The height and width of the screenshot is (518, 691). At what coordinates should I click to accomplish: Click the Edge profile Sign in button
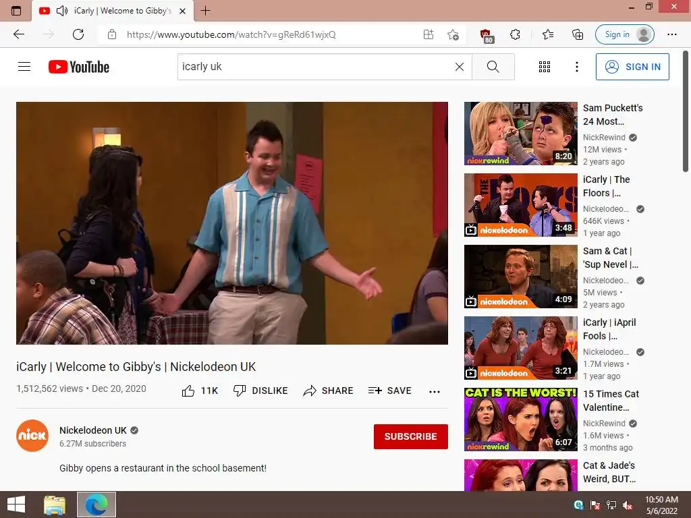[x=624, y=34]
